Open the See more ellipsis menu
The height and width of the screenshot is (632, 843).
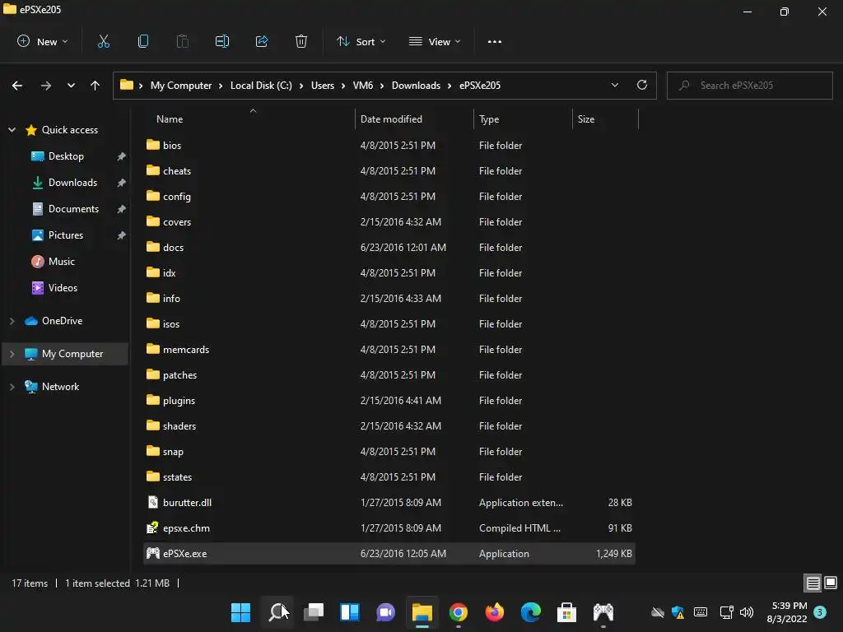pyautogui.click(x=495, y=41)
